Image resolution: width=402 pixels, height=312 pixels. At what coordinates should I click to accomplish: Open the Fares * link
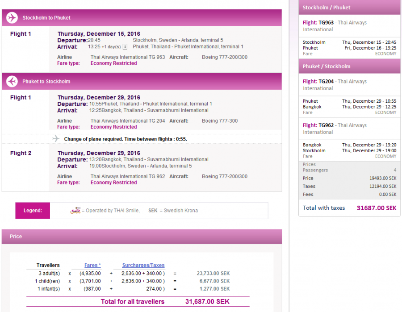coord(92,265)
